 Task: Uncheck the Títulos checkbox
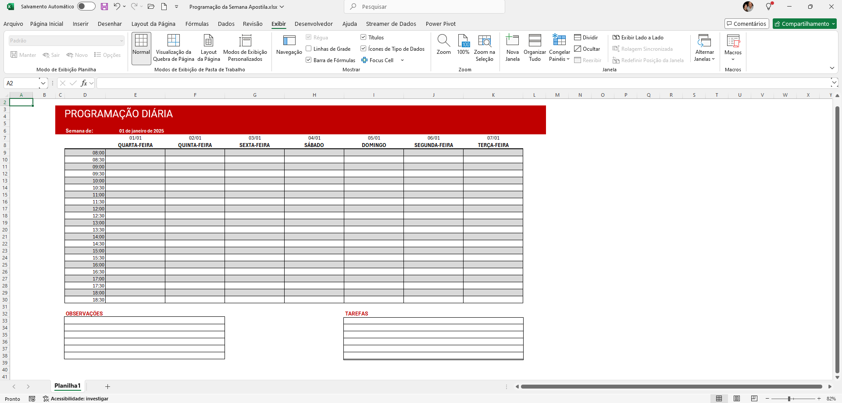coord(363,37)
